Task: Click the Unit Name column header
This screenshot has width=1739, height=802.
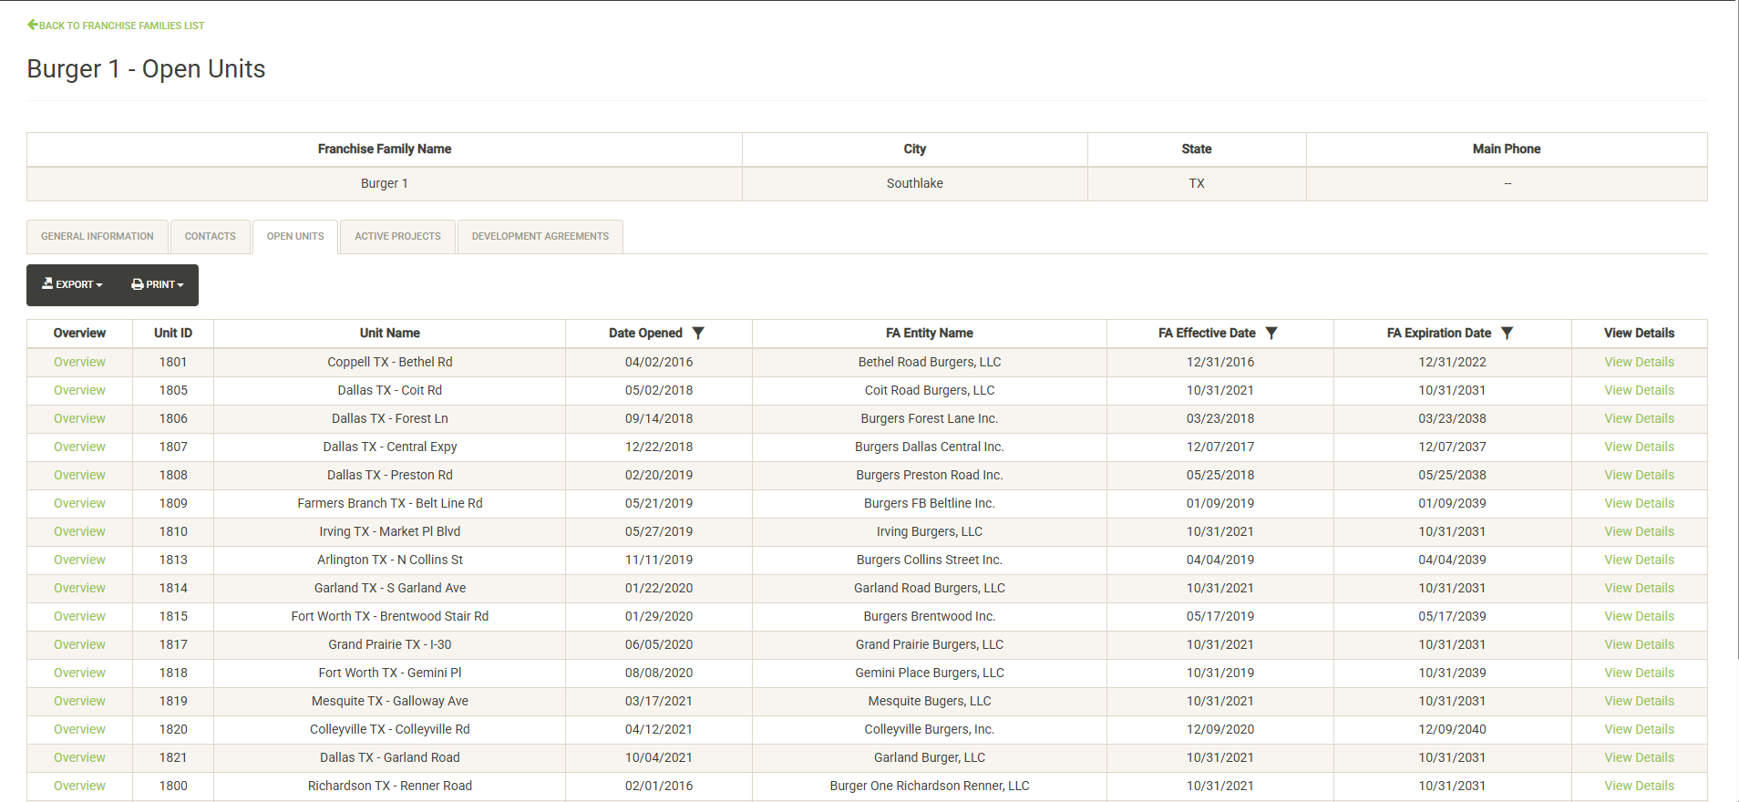Action: (389, 334)
